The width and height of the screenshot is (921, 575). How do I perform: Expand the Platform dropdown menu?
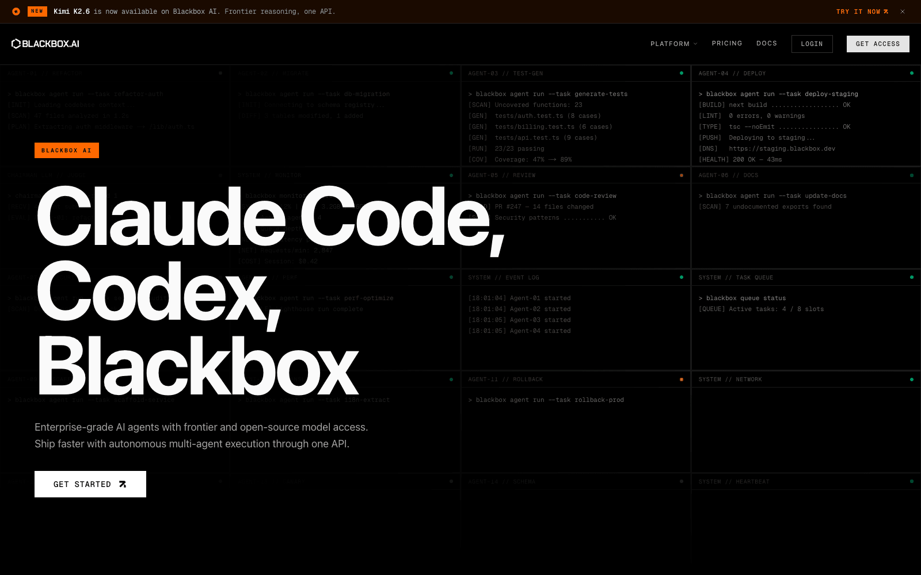[x=673, y=44]
